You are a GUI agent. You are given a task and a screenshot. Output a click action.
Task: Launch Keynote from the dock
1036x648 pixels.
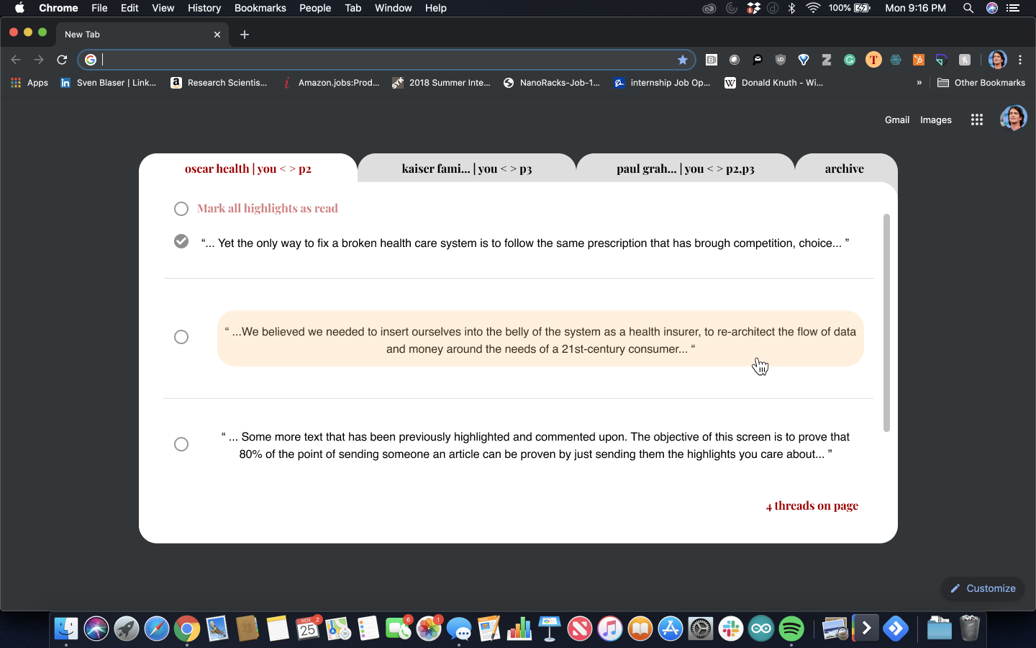coord(550,629)
